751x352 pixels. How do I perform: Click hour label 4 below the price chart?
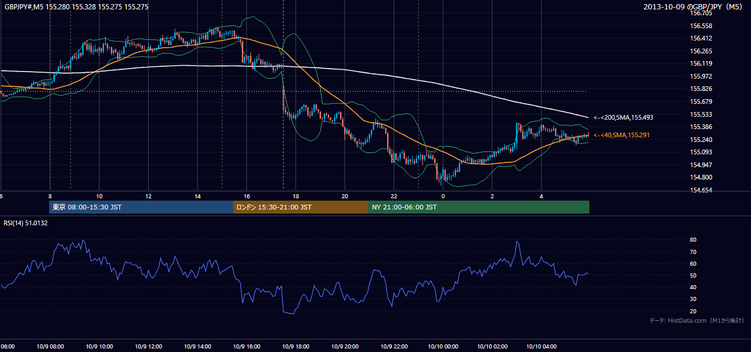tap(542, 197)
